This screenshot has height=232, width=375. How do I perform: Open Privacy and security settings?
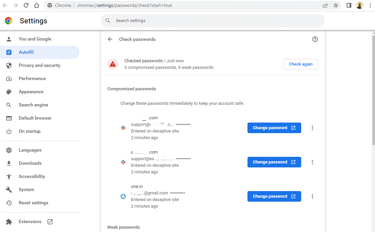pyautogui.click(x=40, y=65)
